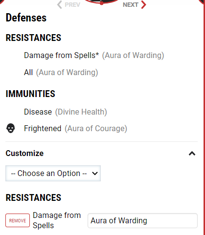The height and width of the screenshot is (235, 205).
Task: Click the skull icon beside Frightened
Action: (x=11, y=128)
